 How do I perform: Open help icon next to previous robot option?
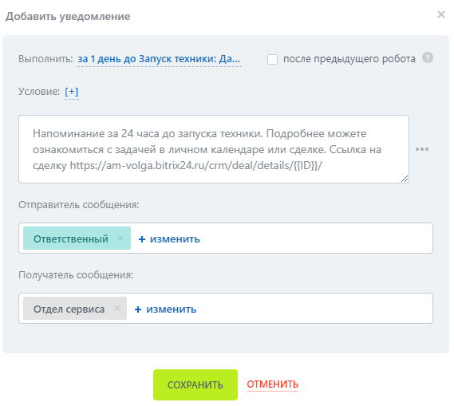(428, 57)
